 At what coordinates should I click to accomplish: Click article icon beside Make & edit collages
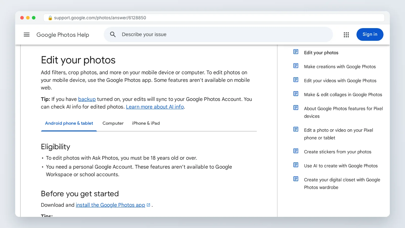(x=296, y=93)
